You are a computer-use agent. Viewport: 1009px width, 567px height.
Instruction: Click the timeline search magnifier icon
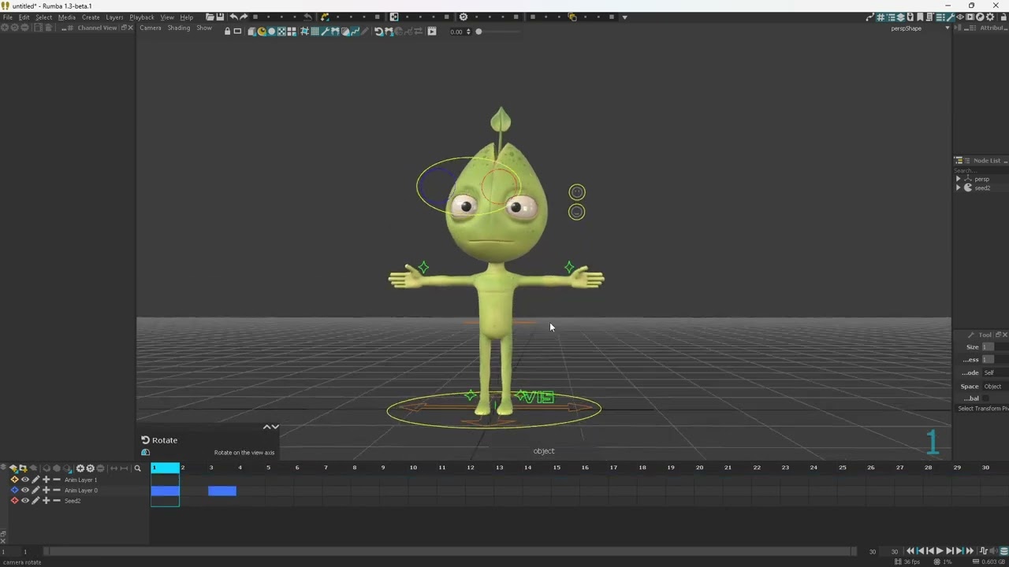(x=137, y=469)
